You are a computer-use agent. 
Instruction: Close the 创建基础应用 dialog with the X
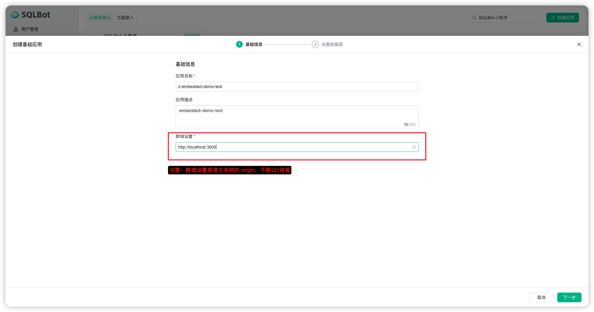point(579,44)
